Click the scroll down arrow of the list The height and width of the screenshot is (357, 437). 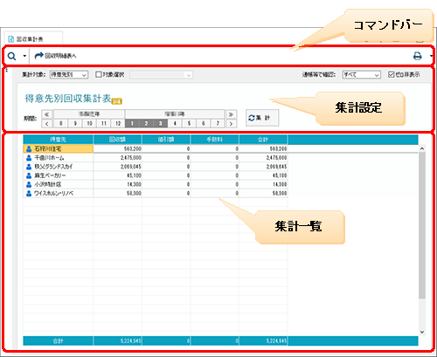click(422, 332)
